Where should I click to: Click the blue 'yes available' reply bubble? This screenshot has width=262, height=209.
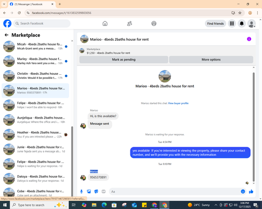[190, 153]
